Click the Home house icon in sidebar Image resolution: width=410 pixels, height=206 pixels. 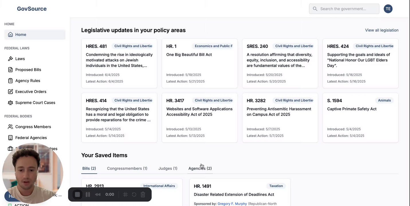[11, 35]
